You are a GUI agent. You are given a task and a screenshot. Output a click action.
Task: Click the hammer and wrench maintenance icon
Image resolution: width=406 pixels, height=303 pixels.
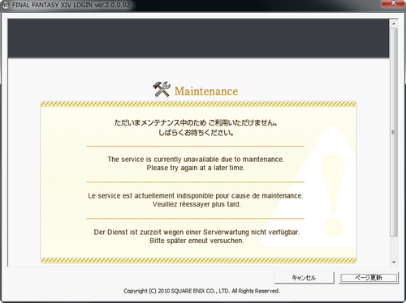pyautogui.click(x=162, y=89)
